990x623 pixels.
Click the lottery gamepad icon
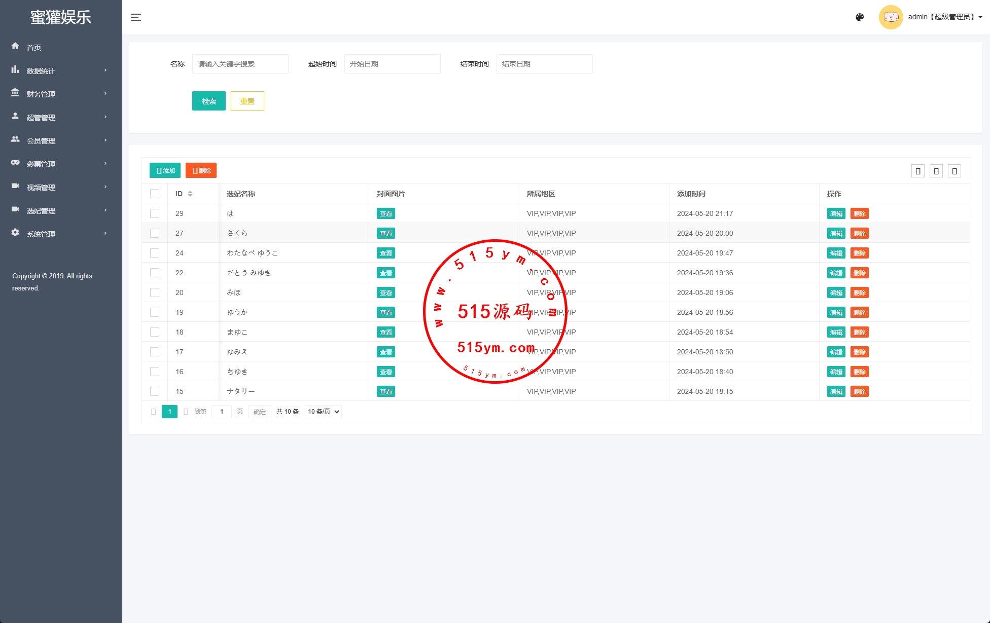[x=15, y=163]
